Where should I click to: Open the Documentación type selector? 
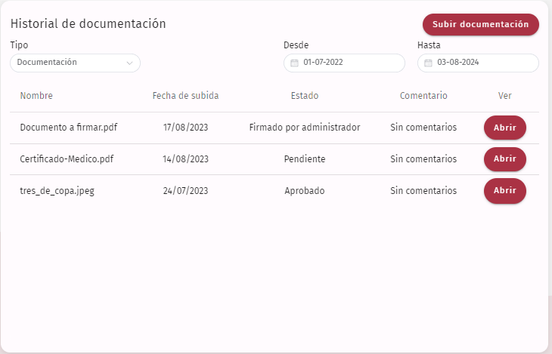pos(76,63)
